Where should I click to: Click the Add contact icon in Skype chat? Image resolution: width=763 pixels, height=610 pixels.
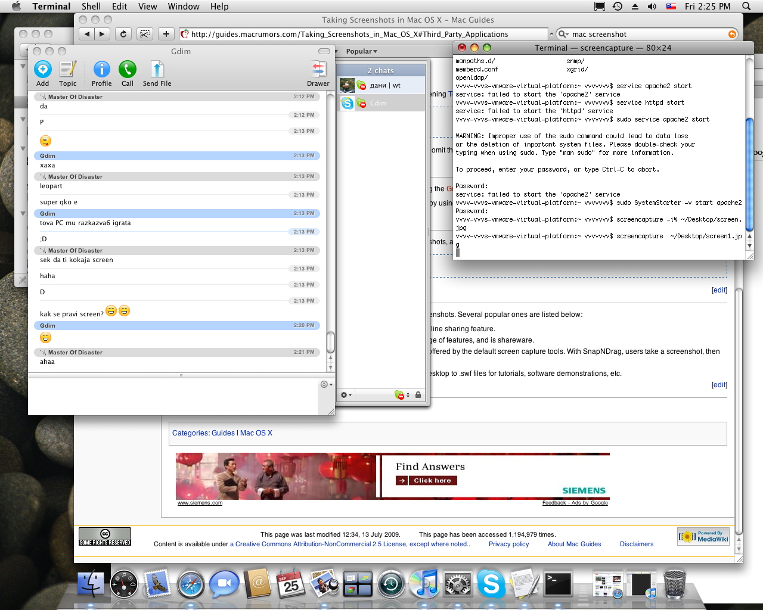pyautogui.click(x=43, y=70)
